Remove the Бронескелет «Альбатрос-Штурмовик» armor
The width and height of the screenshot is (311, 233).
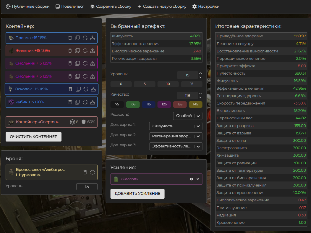click(x=85, y=172)
